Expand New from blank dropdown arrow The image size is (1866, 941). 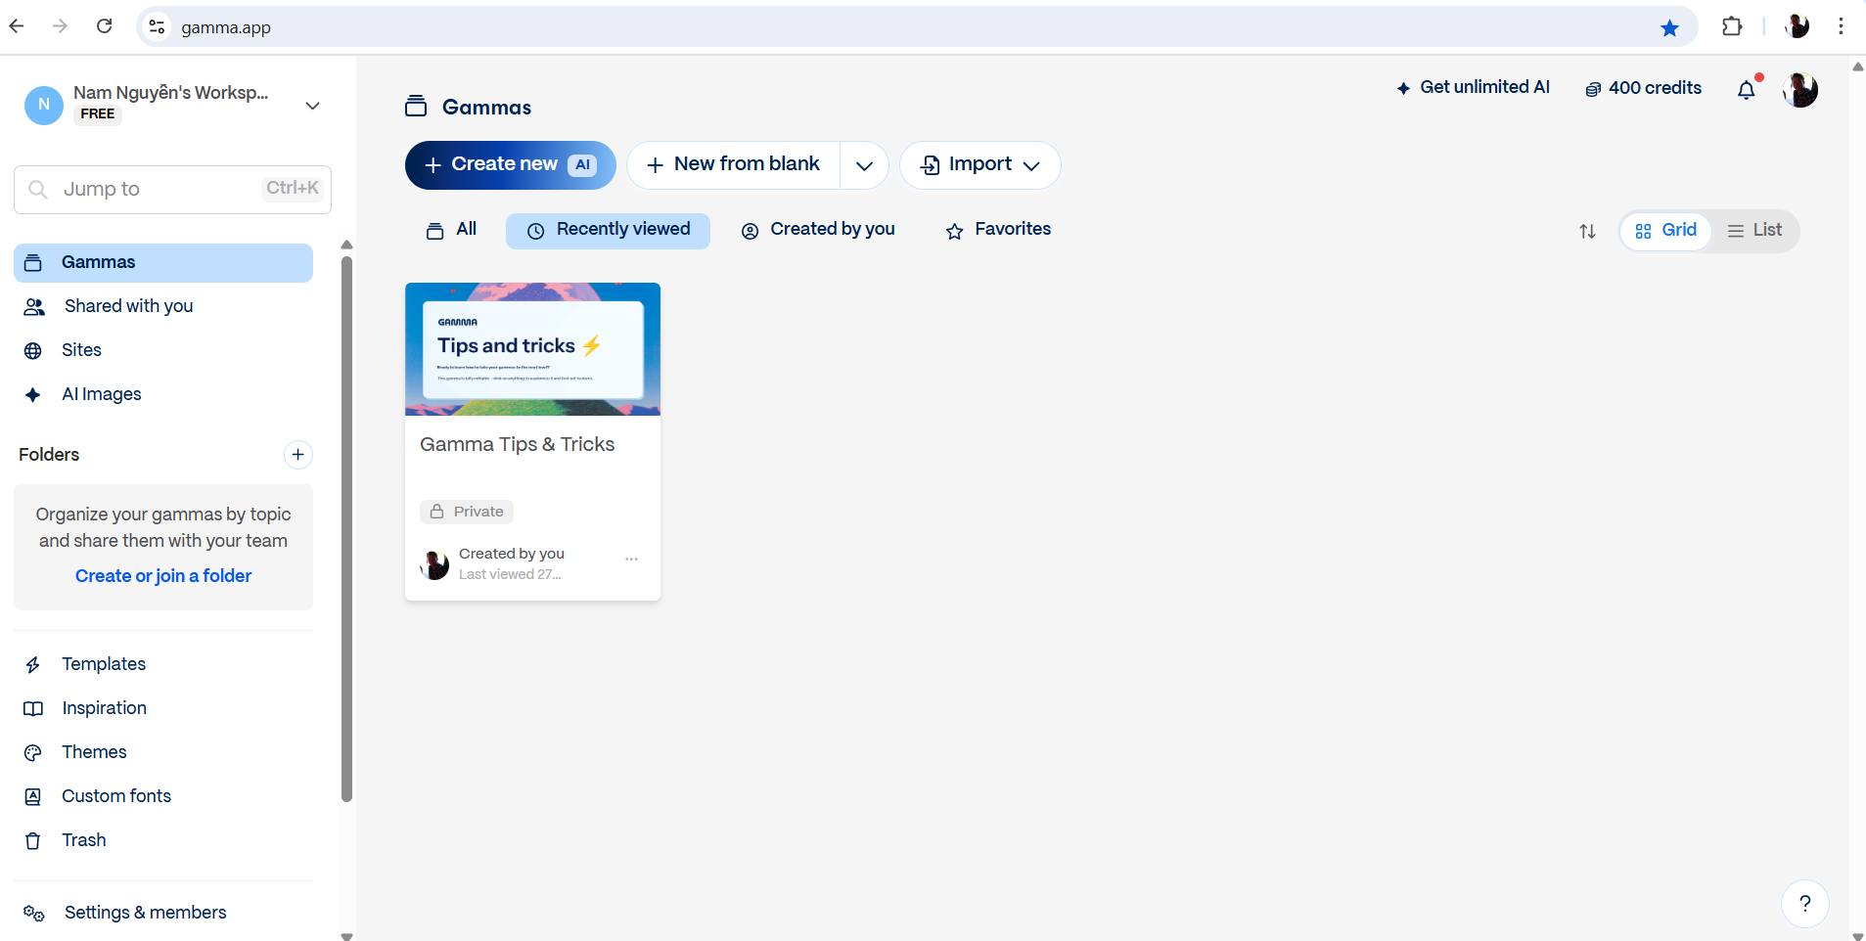click(864, 165)
